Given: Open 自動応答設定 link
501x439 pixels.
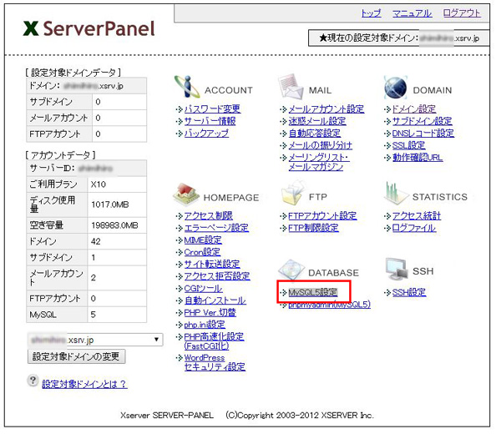Looking at the screenshot, I should (x=315, y=134).
